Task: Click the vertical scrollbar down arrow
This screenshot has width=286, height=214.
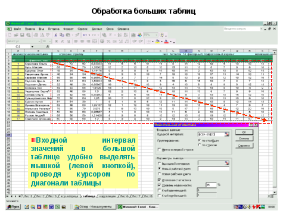Action: click(x=275, y=192)
